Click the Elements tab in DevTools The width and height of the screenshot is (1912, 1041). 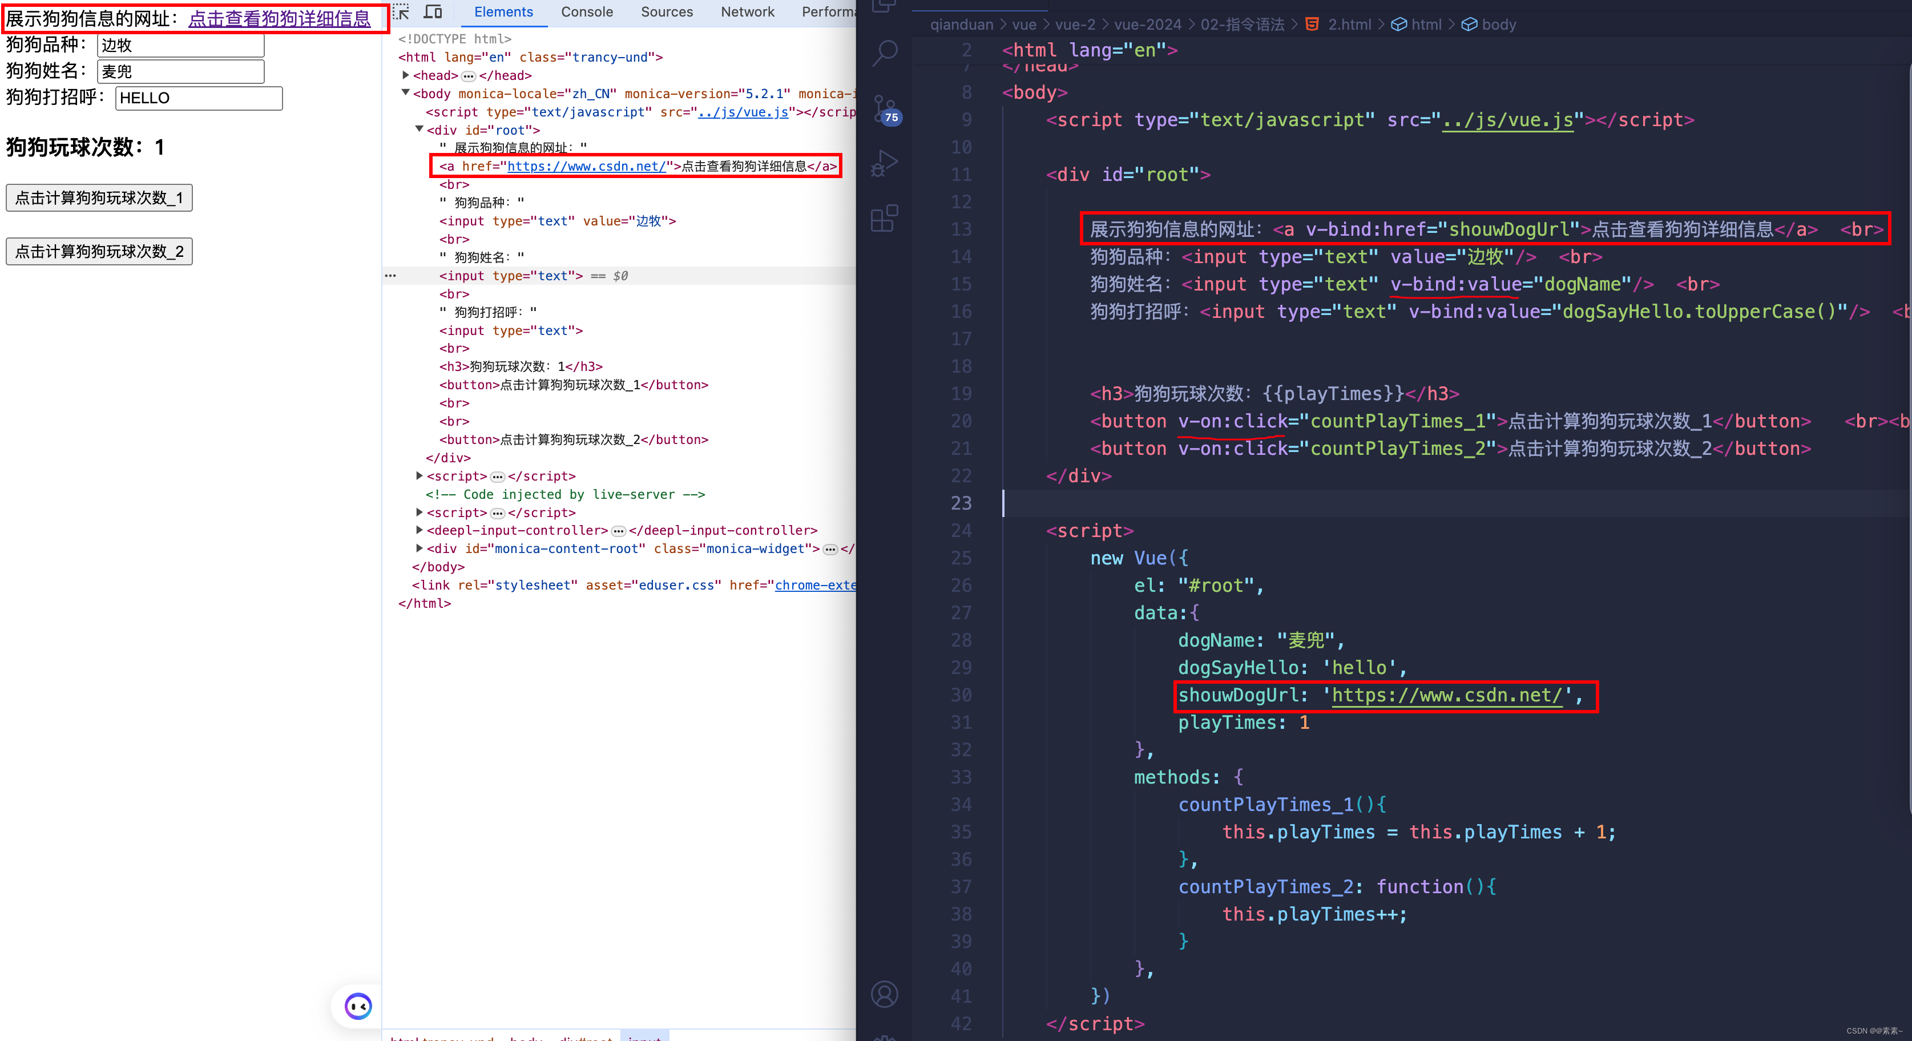(x=502, y=11)
